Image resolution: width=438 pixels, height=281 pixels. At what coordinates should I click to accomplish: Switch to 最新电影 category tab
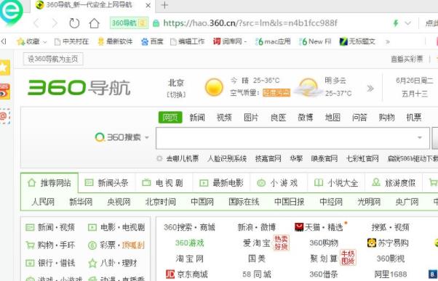coord(221,183)
